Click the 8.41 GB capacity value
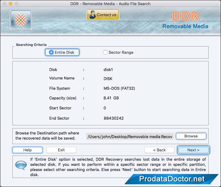The width and height of the screenshot is (221, 187). [x=111, y=98]
